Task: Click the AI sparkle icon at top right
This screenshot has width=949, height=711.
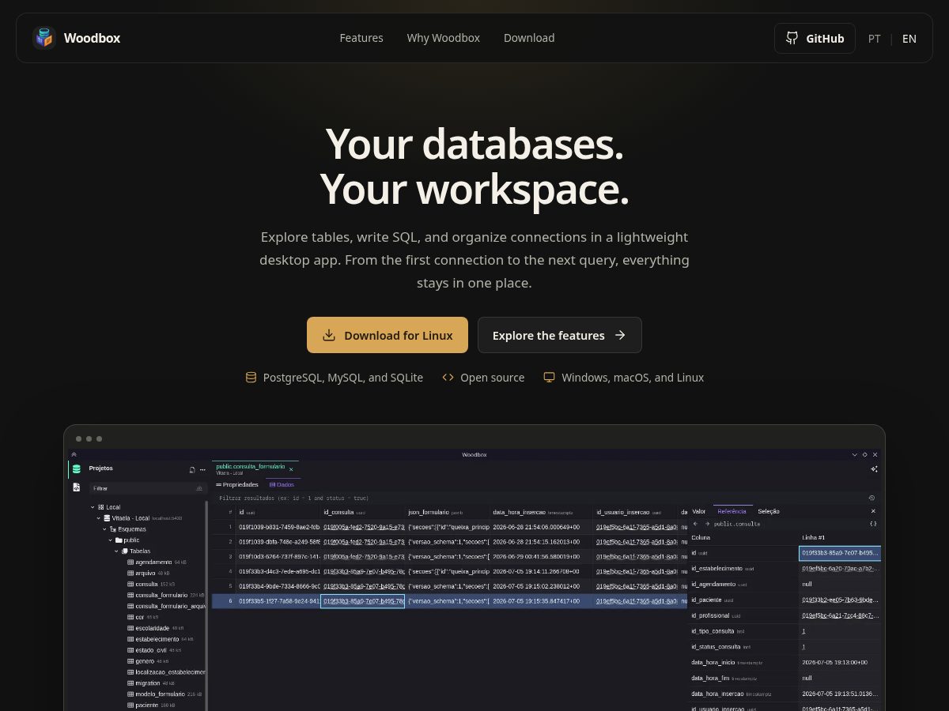Action: (x=874, y=469)
